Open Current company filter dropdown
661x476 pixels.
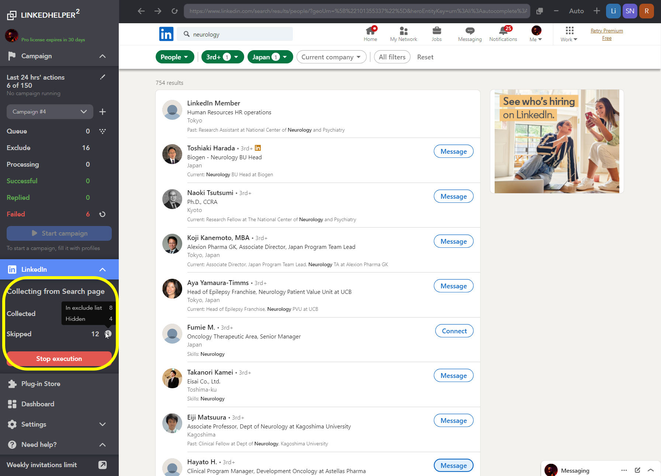click(x=332, y=57)
